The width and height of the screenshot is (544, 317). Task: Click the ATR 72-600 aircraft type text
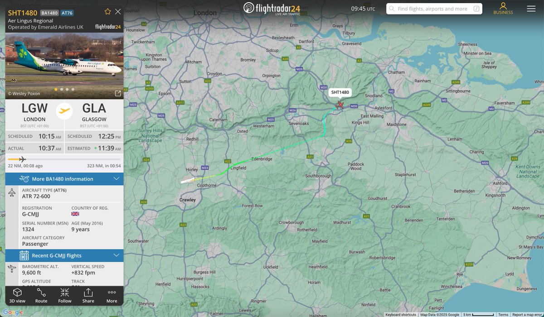[36, 196]
